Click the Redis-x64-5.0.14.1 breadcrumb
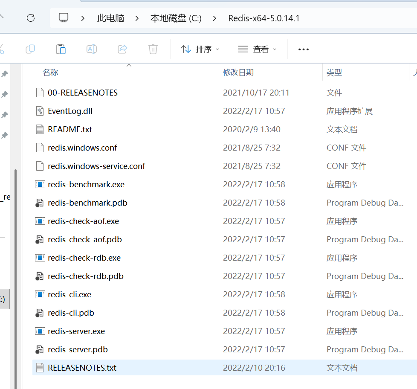The image size is (417, 389). (264, 18)
